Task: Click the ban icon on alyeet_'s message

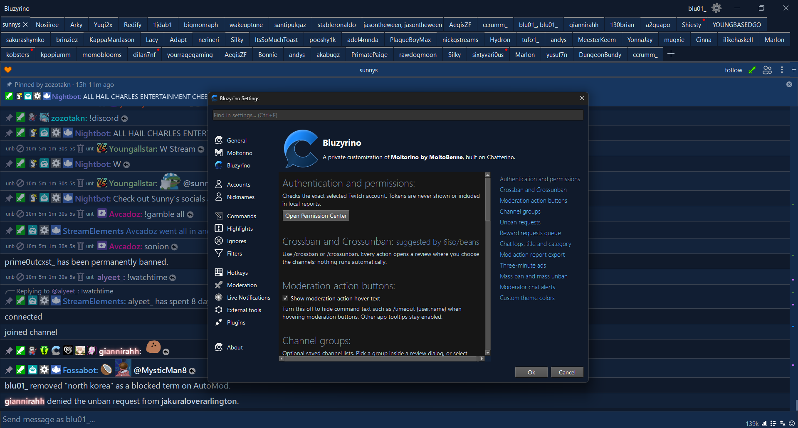Action: [x=20, y=277]
